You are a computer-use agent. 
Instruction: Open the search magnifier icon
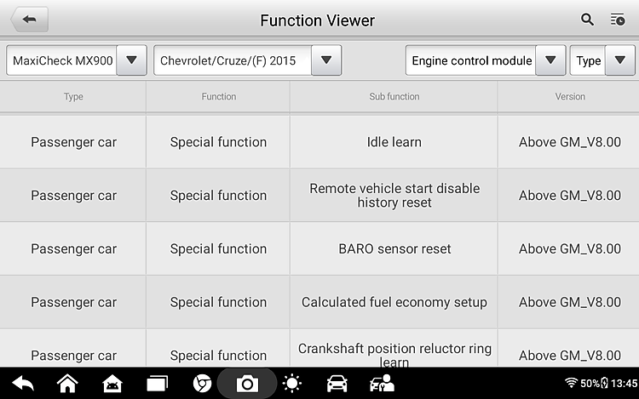pyautogui.click(x=587, y=20)
